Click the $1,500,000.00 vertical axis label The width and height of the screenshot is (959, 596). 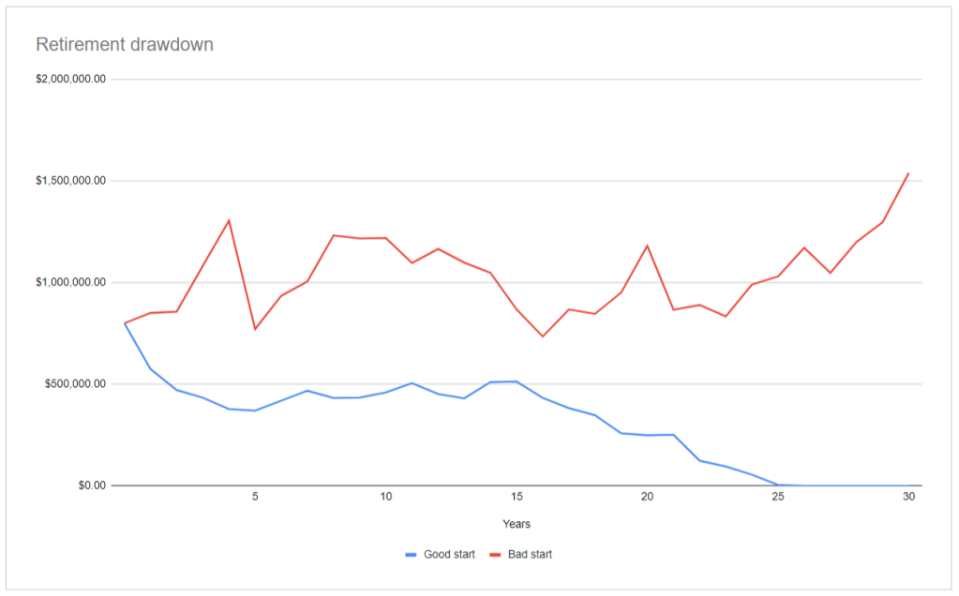pyautogui.click(x=70, y=181)
